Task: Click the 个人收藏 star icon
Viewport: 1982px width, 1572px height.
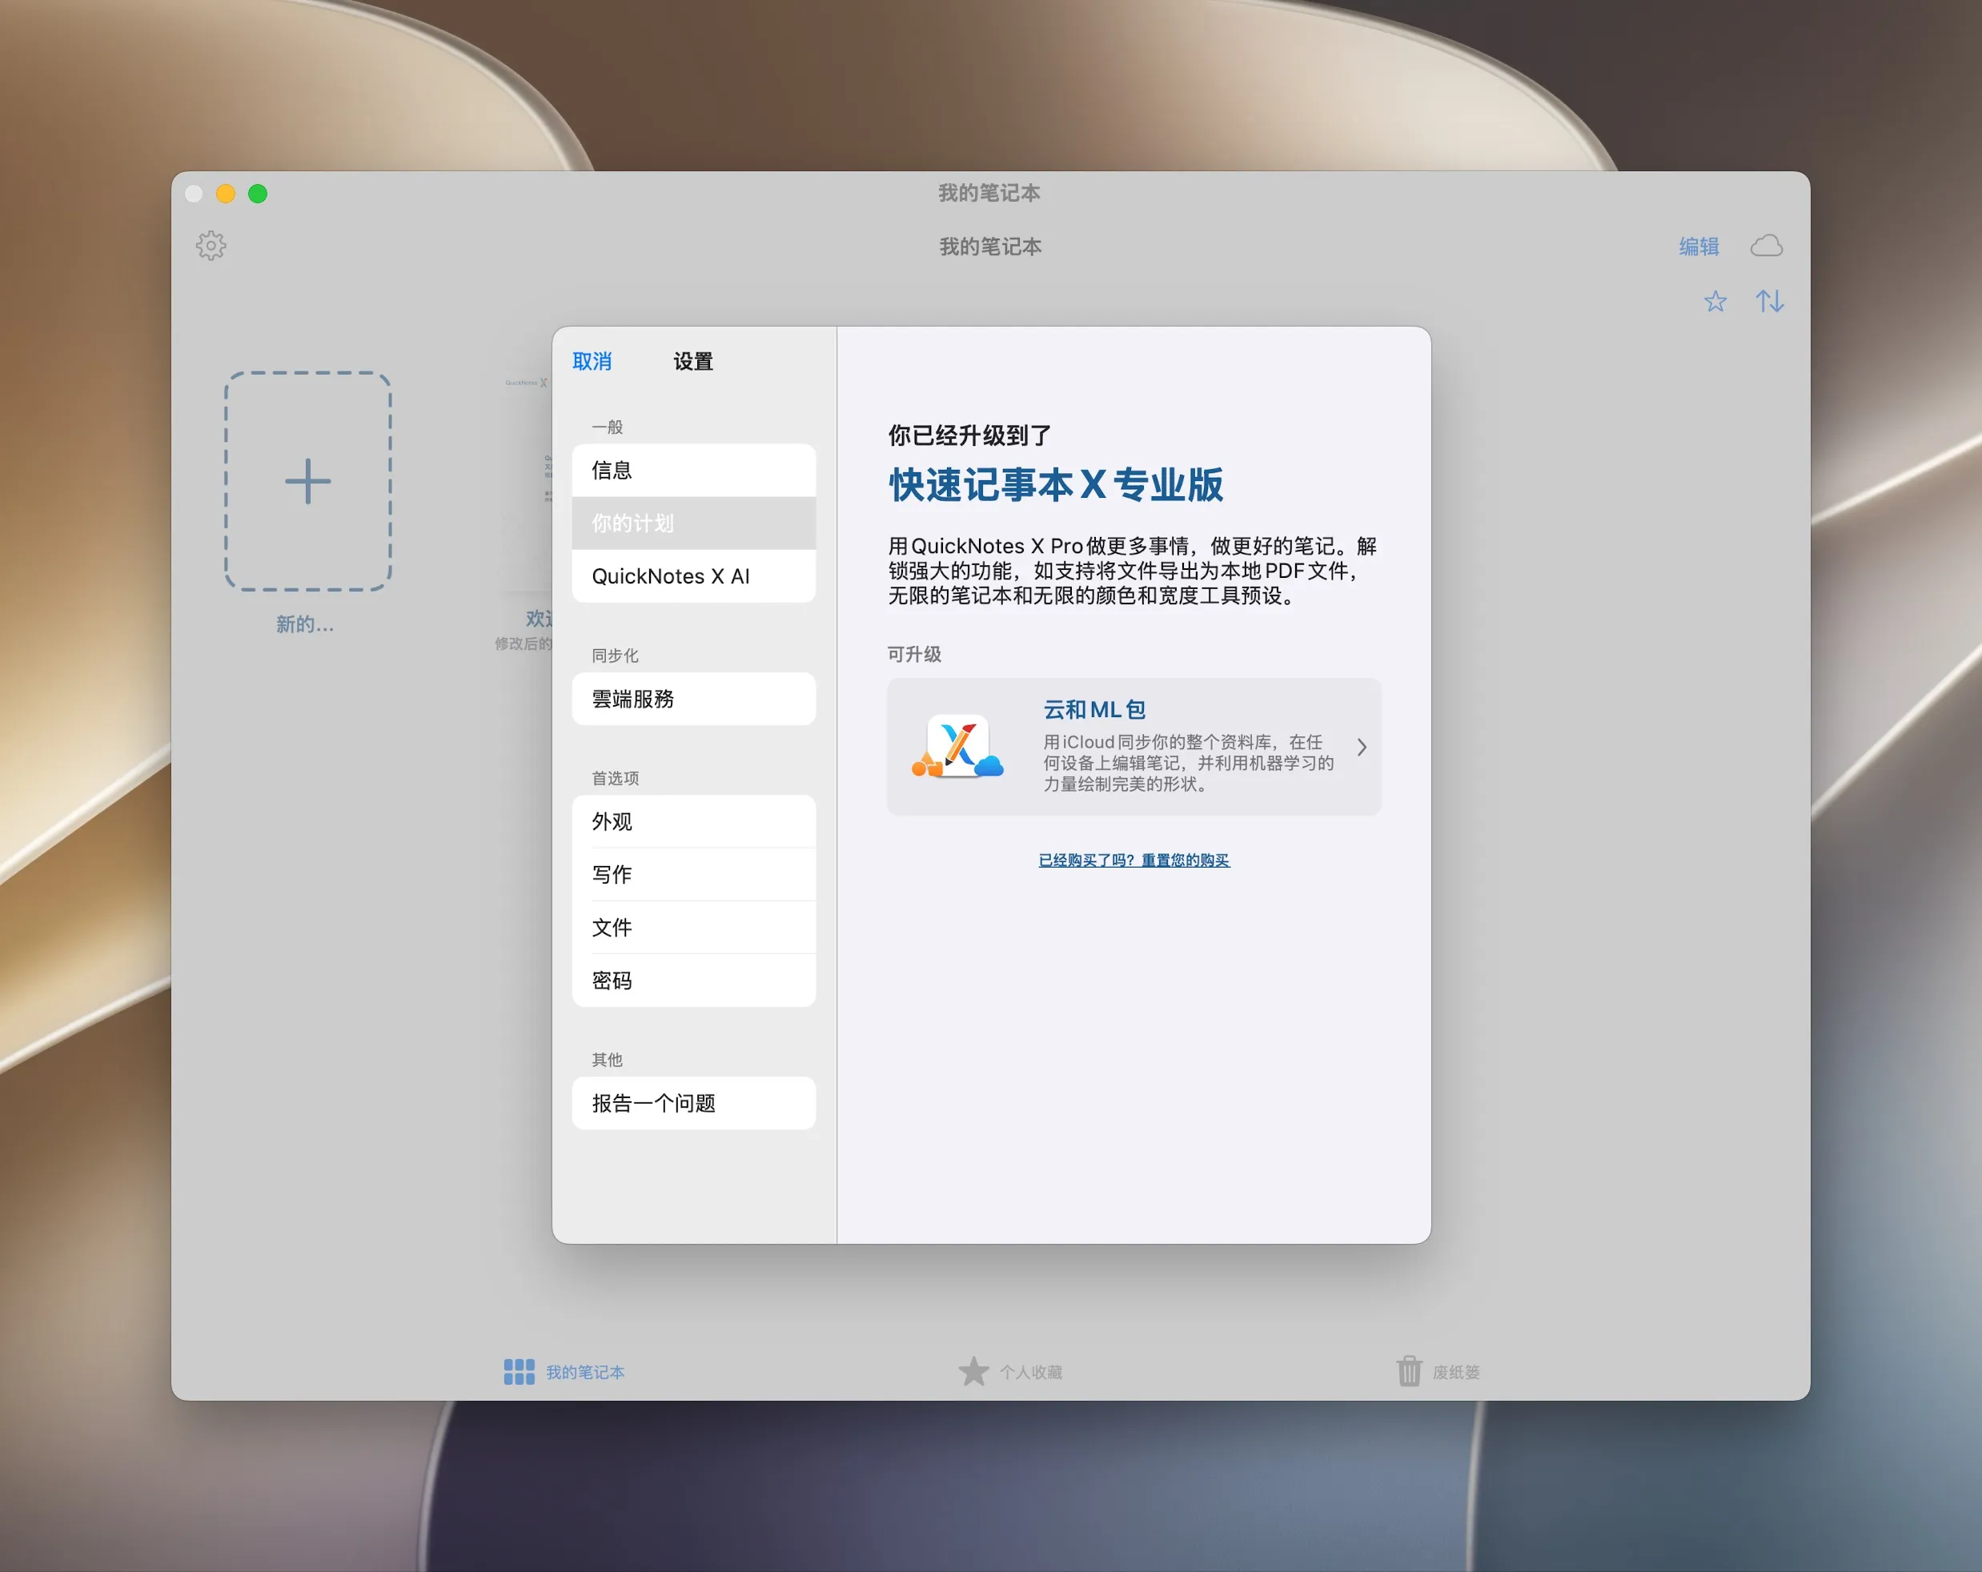Action: coord(973,1372)
